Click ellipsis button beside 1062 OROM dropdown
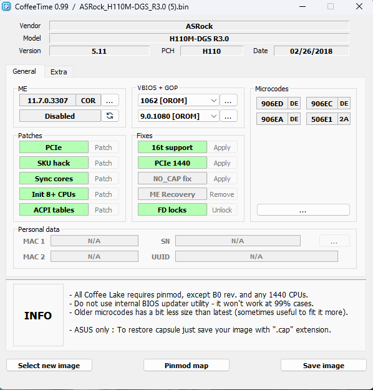373x390 pixels. point(228,101)
